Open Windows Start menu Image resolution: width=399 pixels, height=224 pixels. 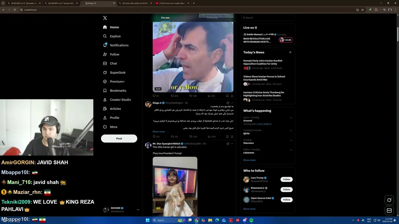pyautogui.click(x=147, y=220)
